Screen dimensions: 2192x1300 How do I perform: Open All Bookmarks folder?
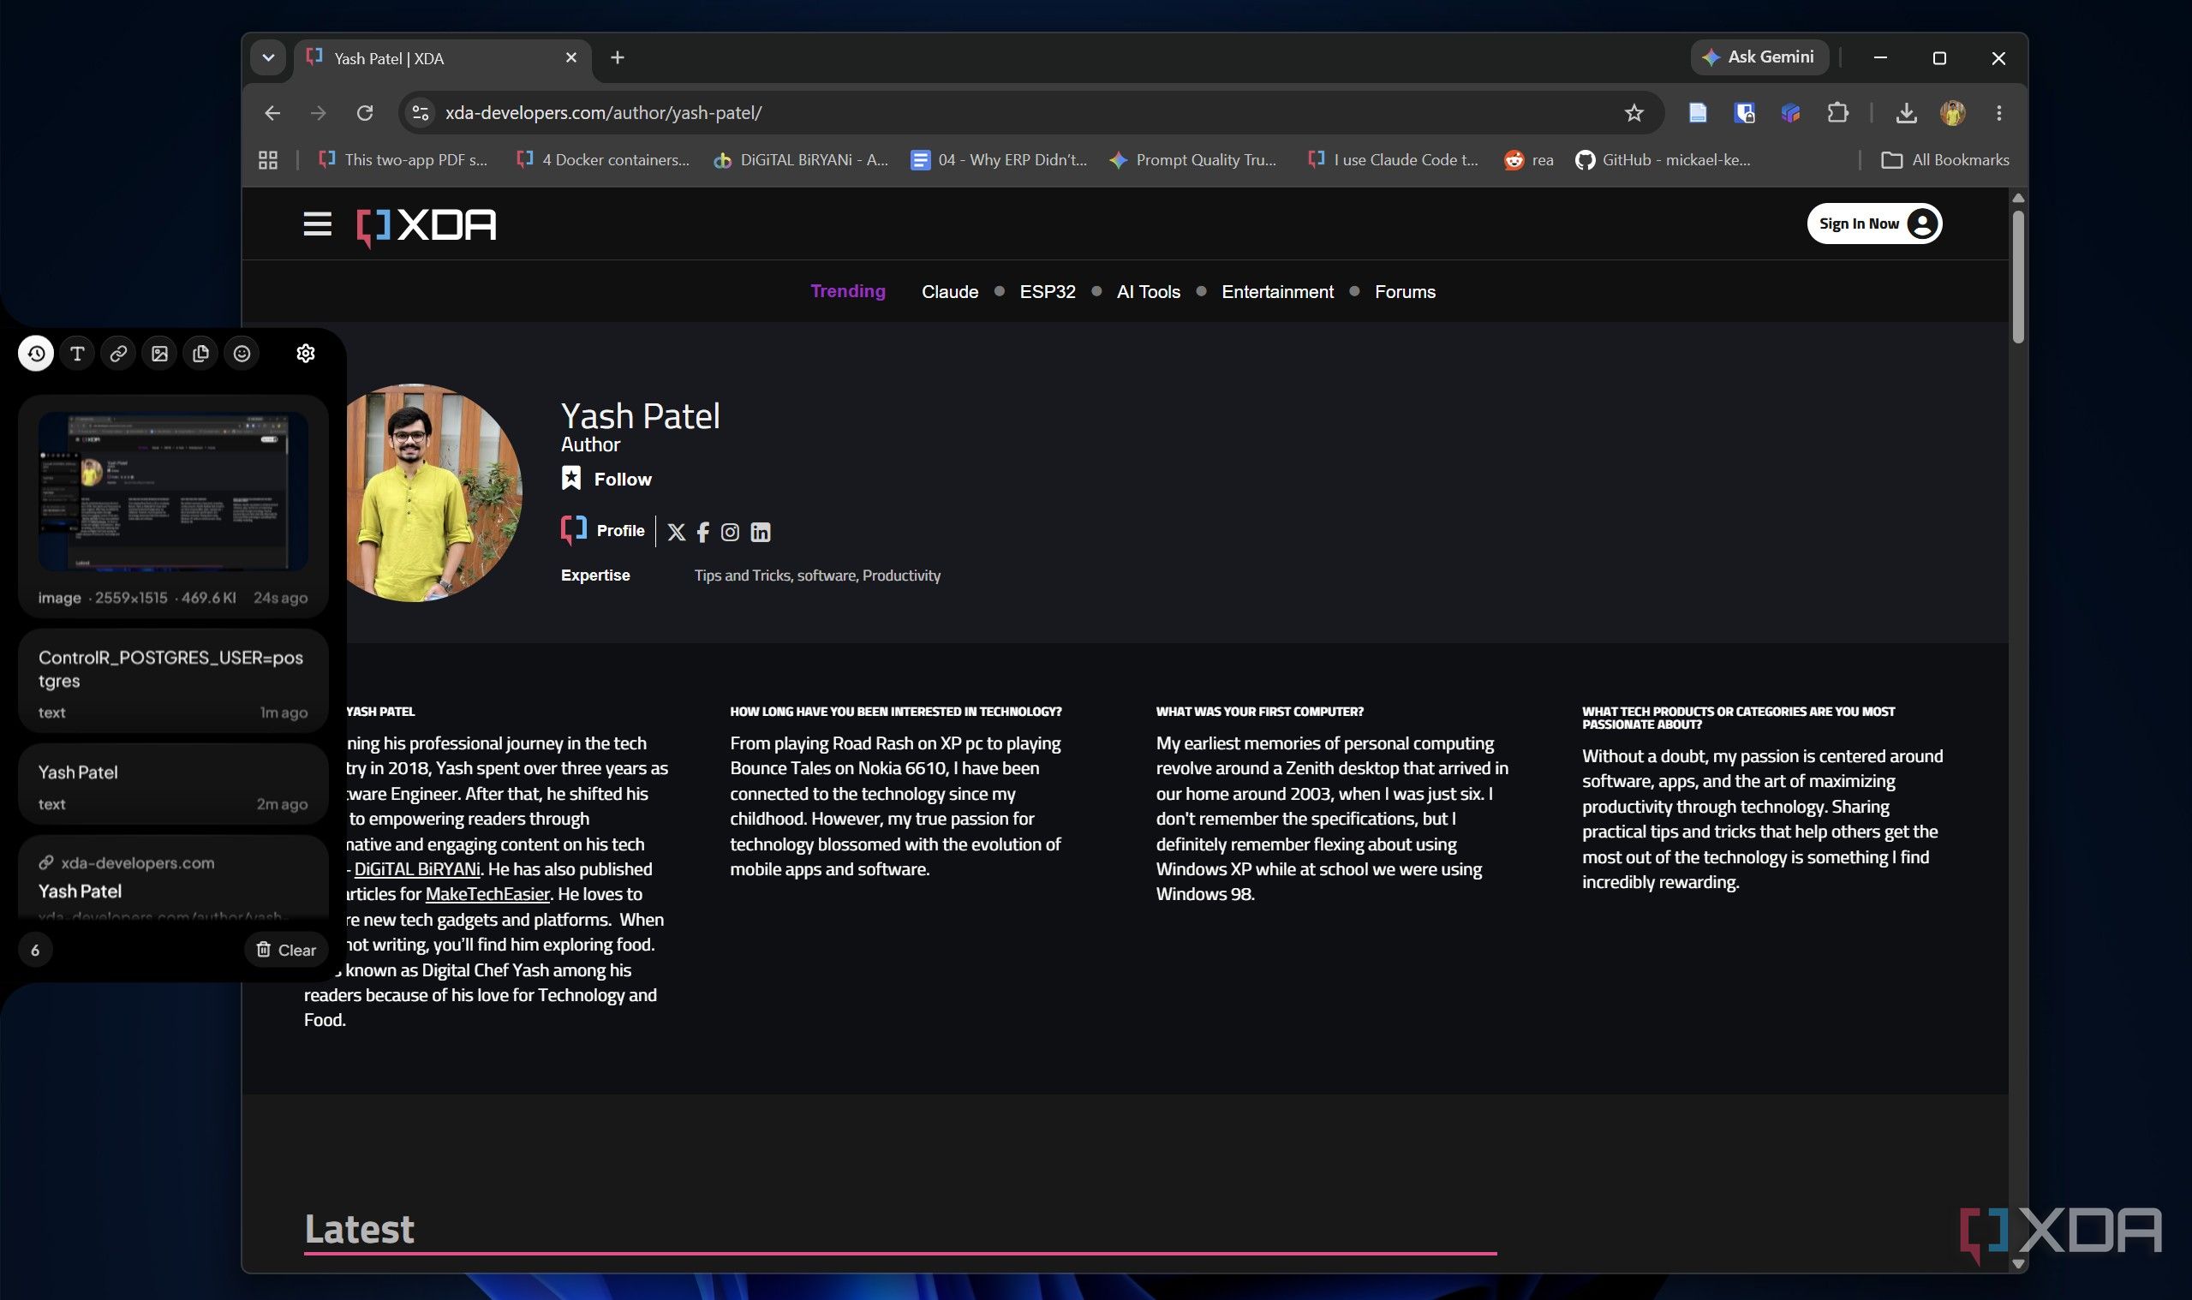point(1945,159)
